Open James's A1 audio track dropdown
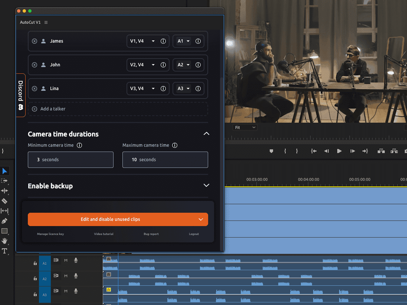Image resolution: width=407 pixels, height=305 pixels. click(x=183, y=41)
